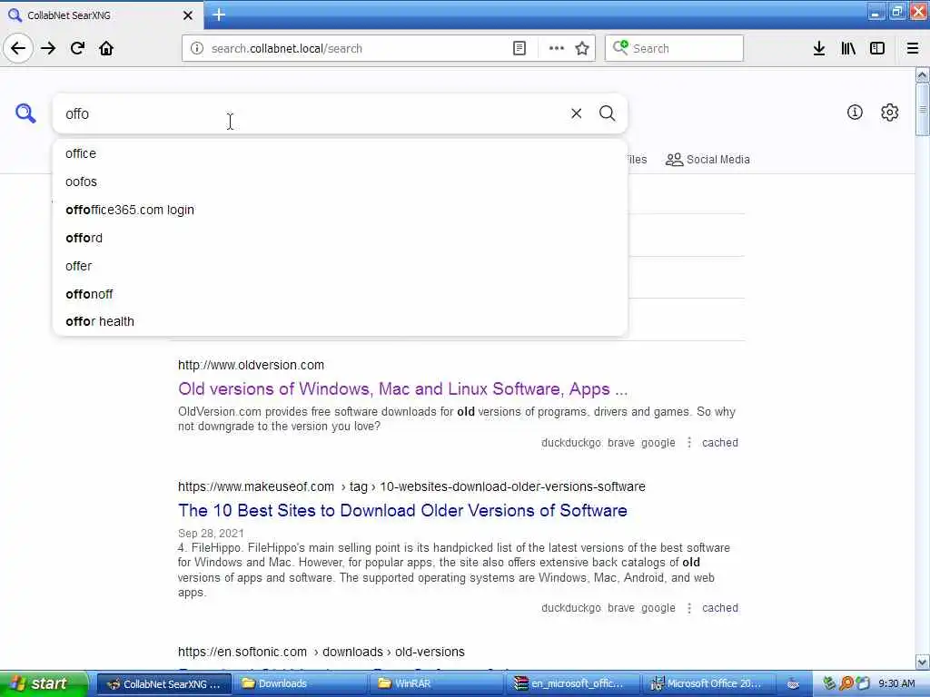Open the SearXNG about info icon
Image resolution: width=930 pixels, height=697 pixels.
click(855, 112)
